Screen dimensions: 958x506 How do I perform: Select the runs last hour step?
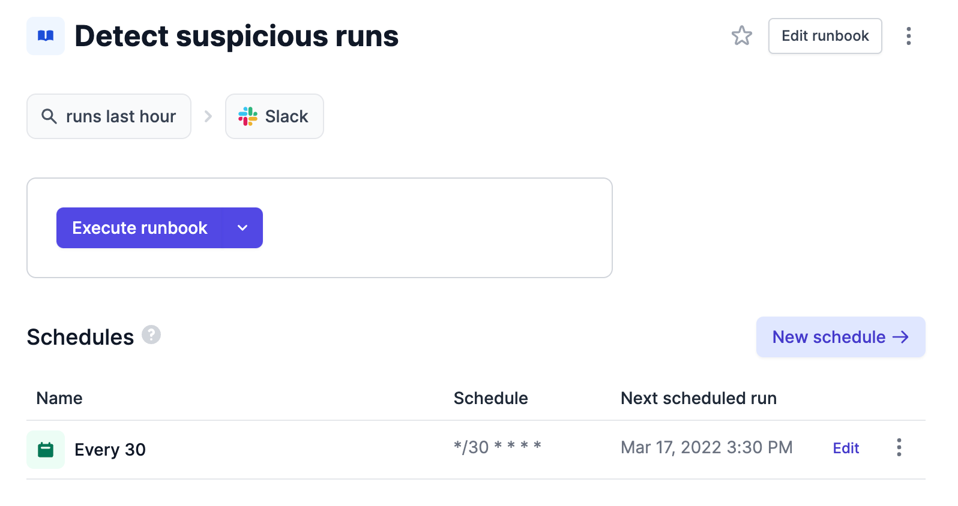click(x=109, y=116)
